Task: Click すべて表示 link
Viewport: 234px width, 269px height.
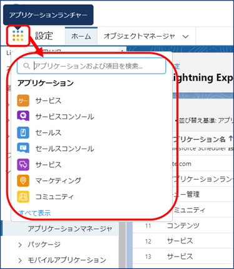Action: (34, 213)
